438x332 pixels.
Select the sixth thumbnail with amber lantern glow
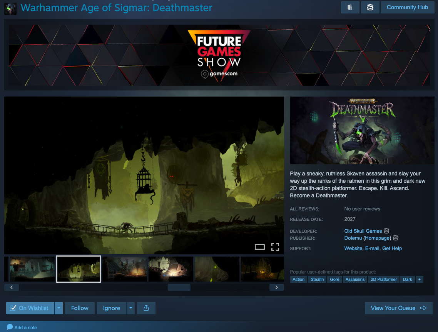tap(262, 269)
